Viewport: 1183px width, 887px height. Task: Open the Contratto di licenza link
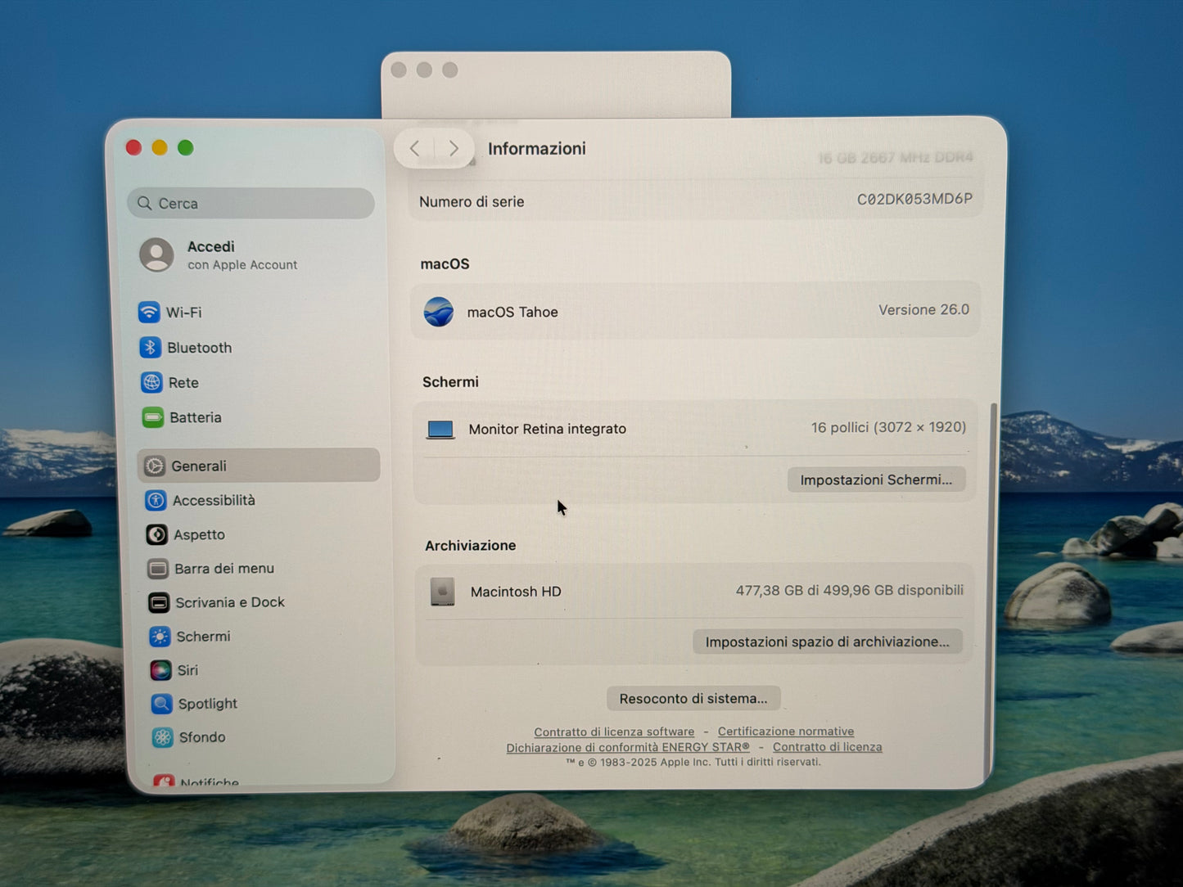[828, 747]
